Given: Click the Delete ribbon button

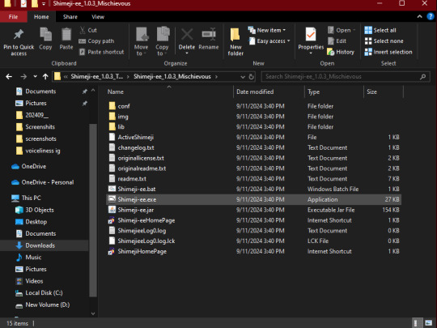Looking at the screenshot, I should click(x=187, y=41).
